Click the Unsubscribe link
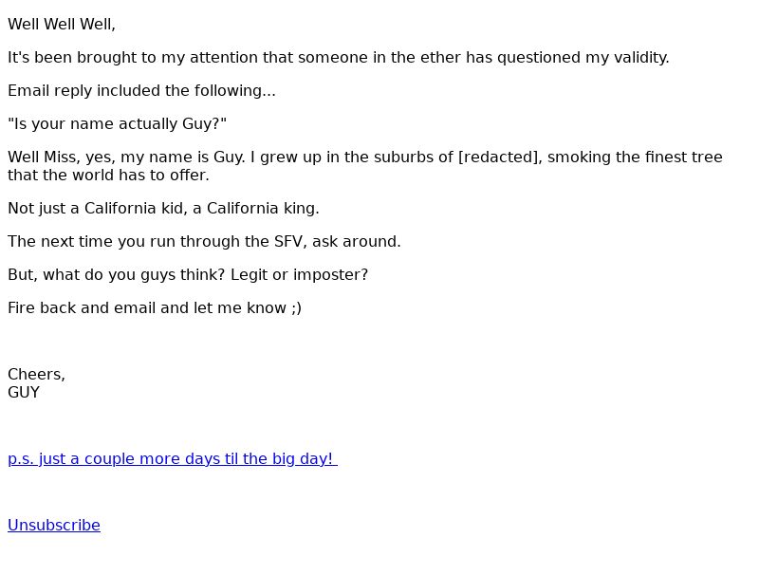The height and width of the screenshot is (575, 759). coord(54,525)
